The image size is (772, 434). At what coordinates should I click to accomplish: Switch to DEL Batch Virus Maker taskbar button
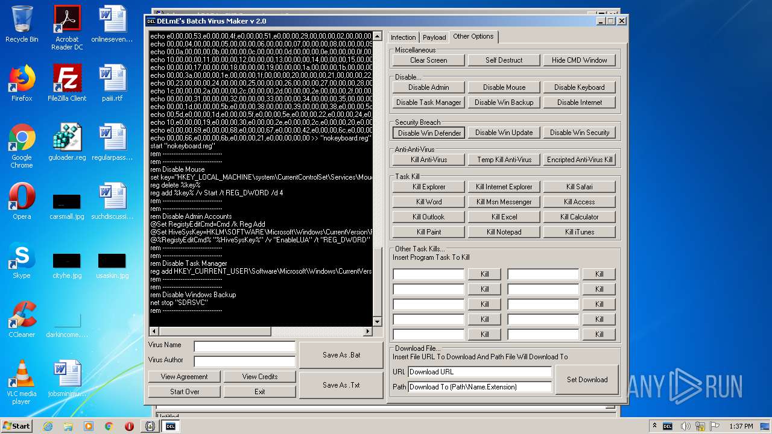(170, 426)
